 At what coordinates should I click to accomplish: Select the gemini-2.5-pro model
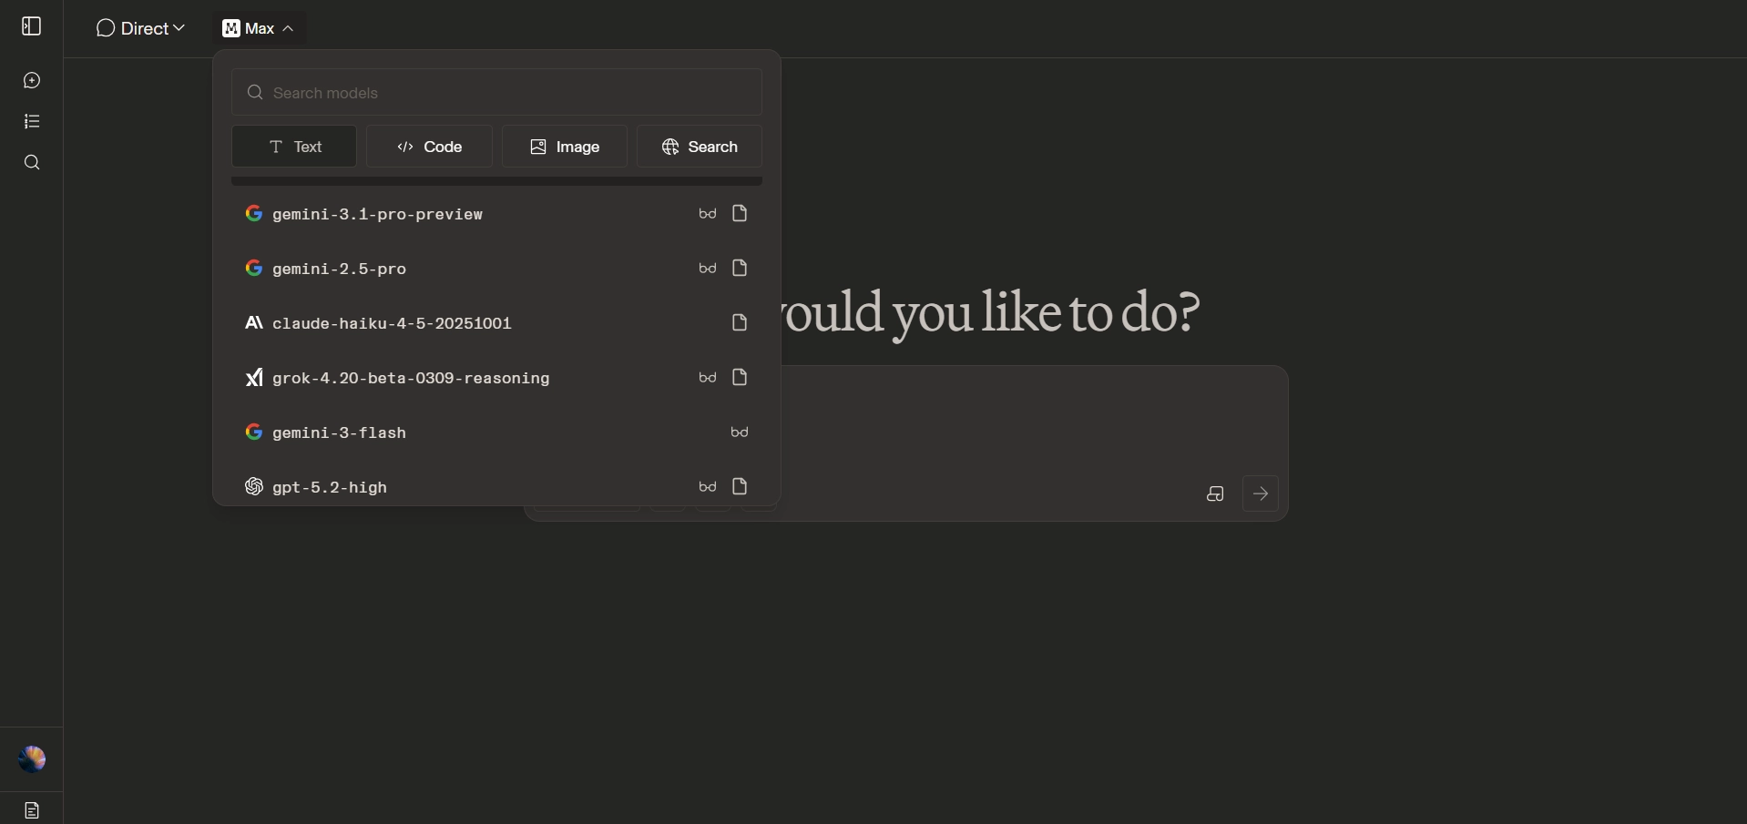pyautogui.click(x=496, y=269)
